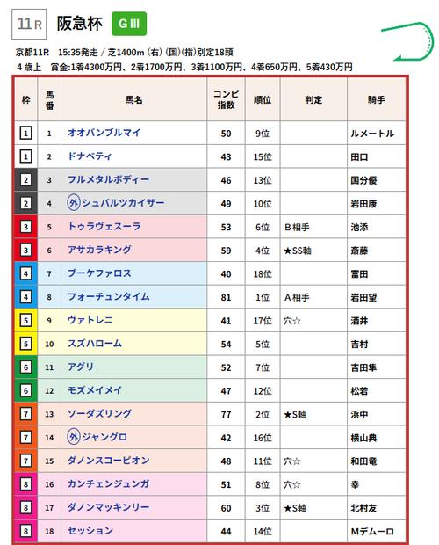This screenshot has width=439, height=545.
Task: Open the セッション horse page
Action: [x=90, y=531]
